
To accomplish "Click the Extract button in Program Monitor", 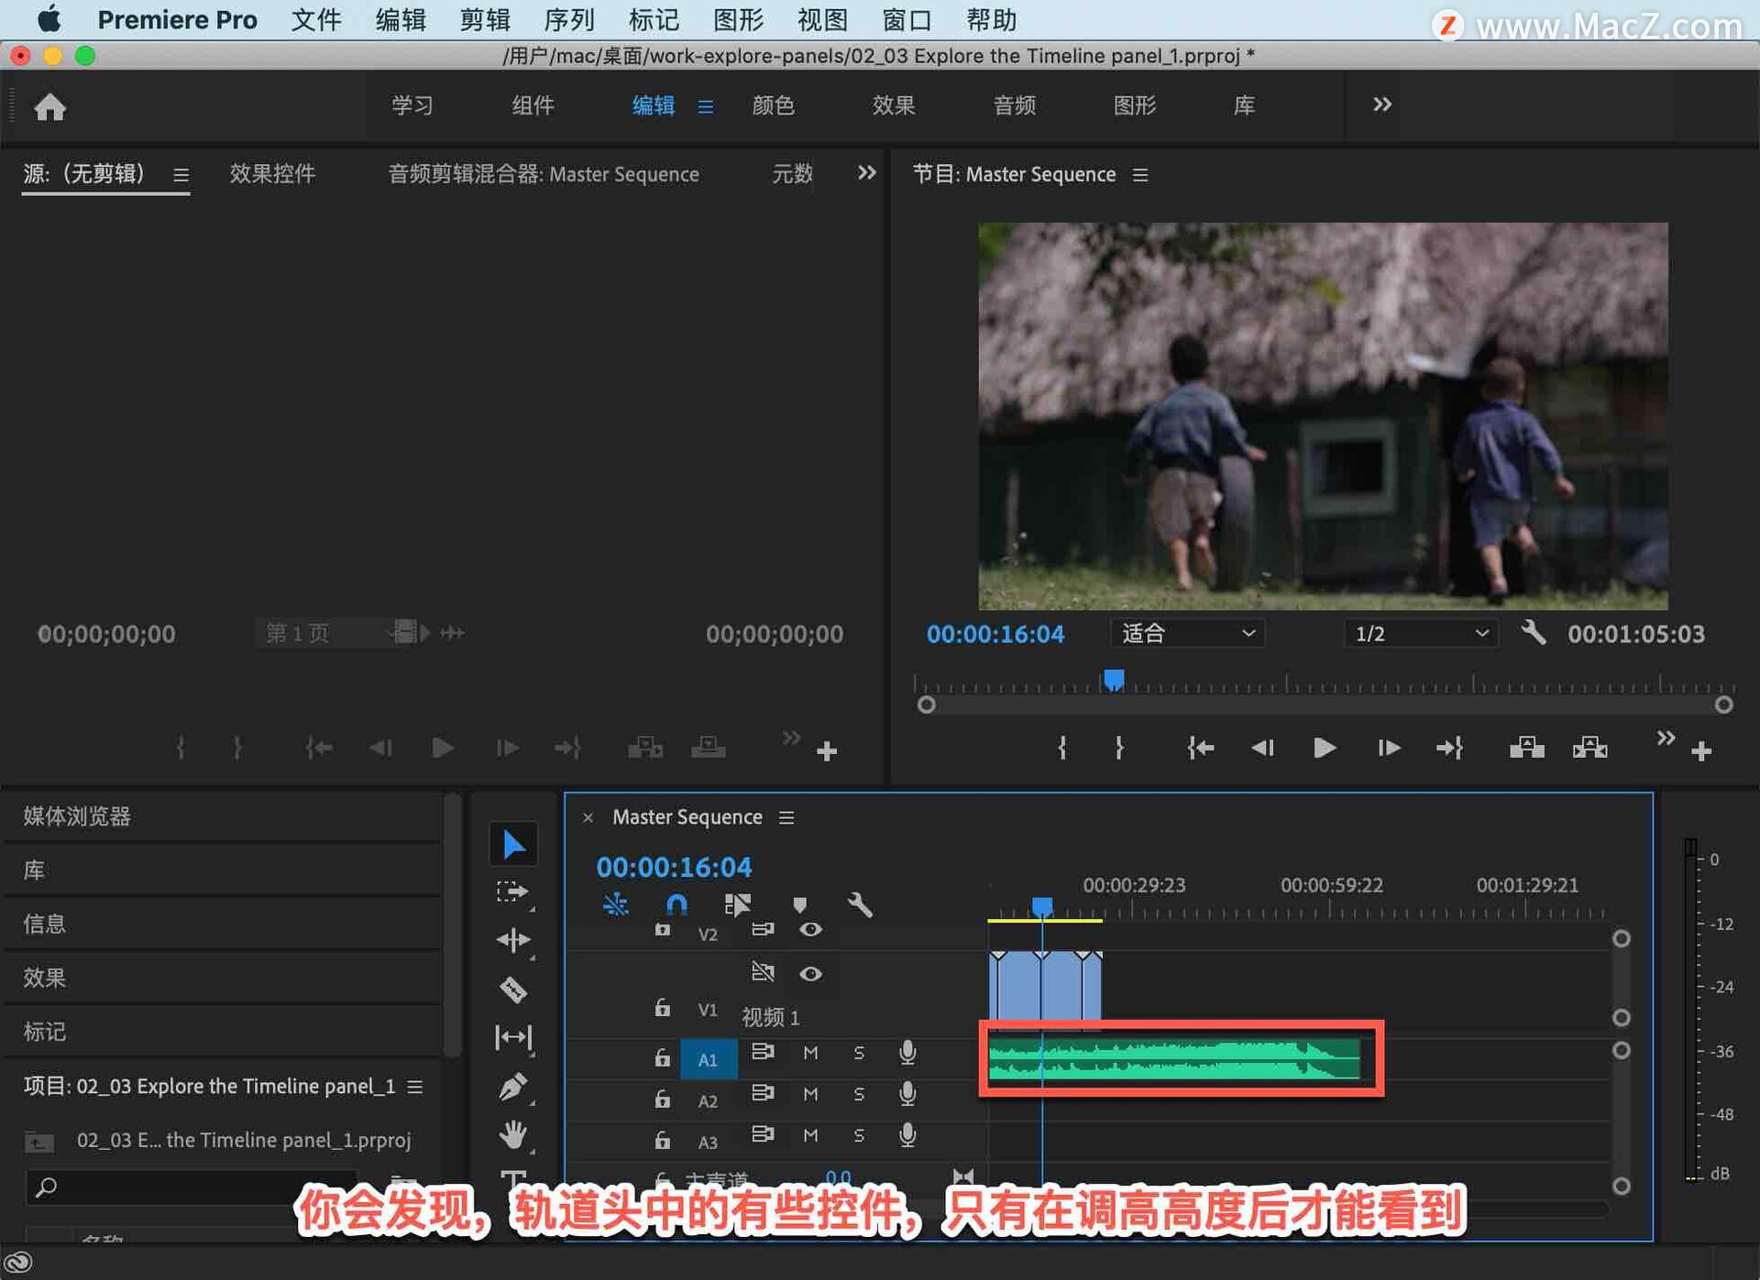I will click(x=1589, y=749).
